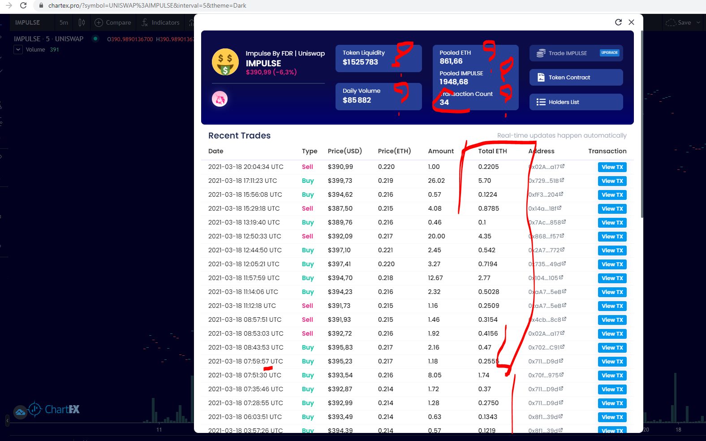Open address 0x70f...975 link
706x441 pixels.
(x=546, y=375)
